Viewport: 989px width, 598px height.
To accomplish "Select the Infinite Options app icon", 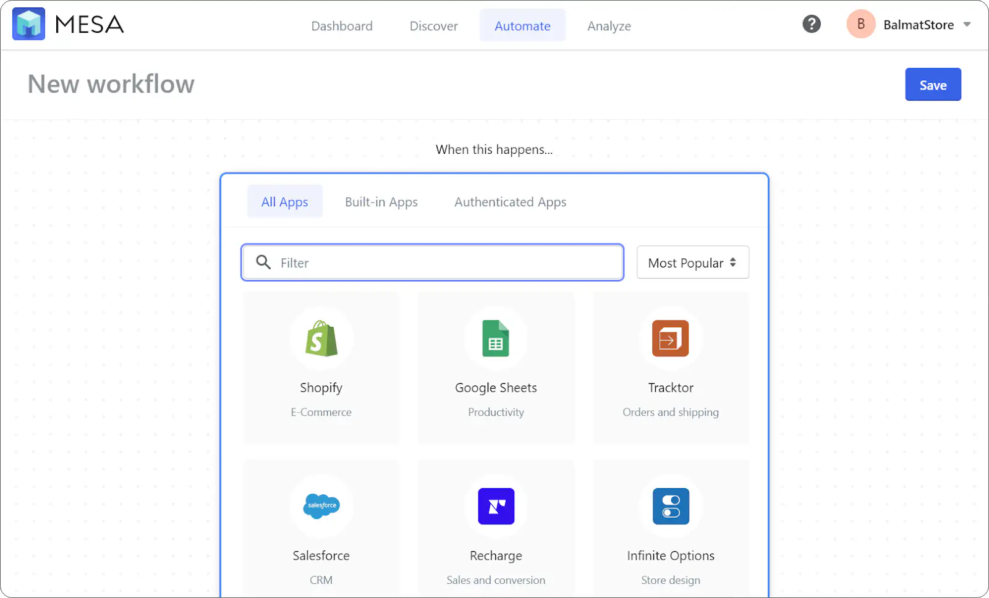I will click(x=671, y=506).
